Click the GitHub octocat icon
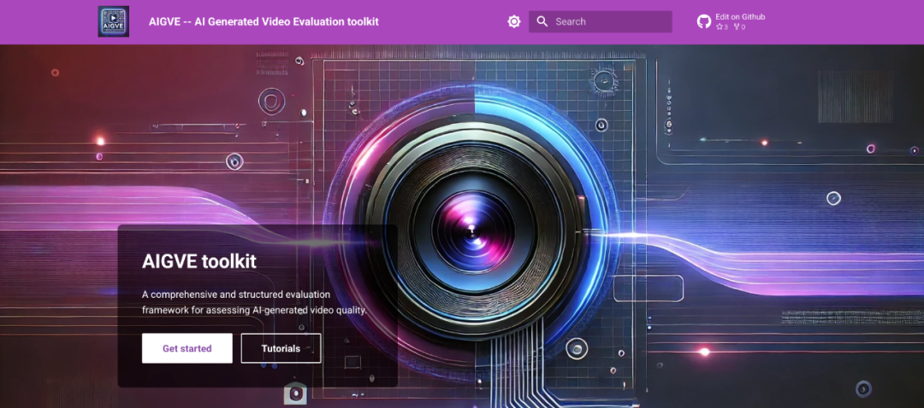The width and height of the screenshot is (924, 408). click(704, 21)
